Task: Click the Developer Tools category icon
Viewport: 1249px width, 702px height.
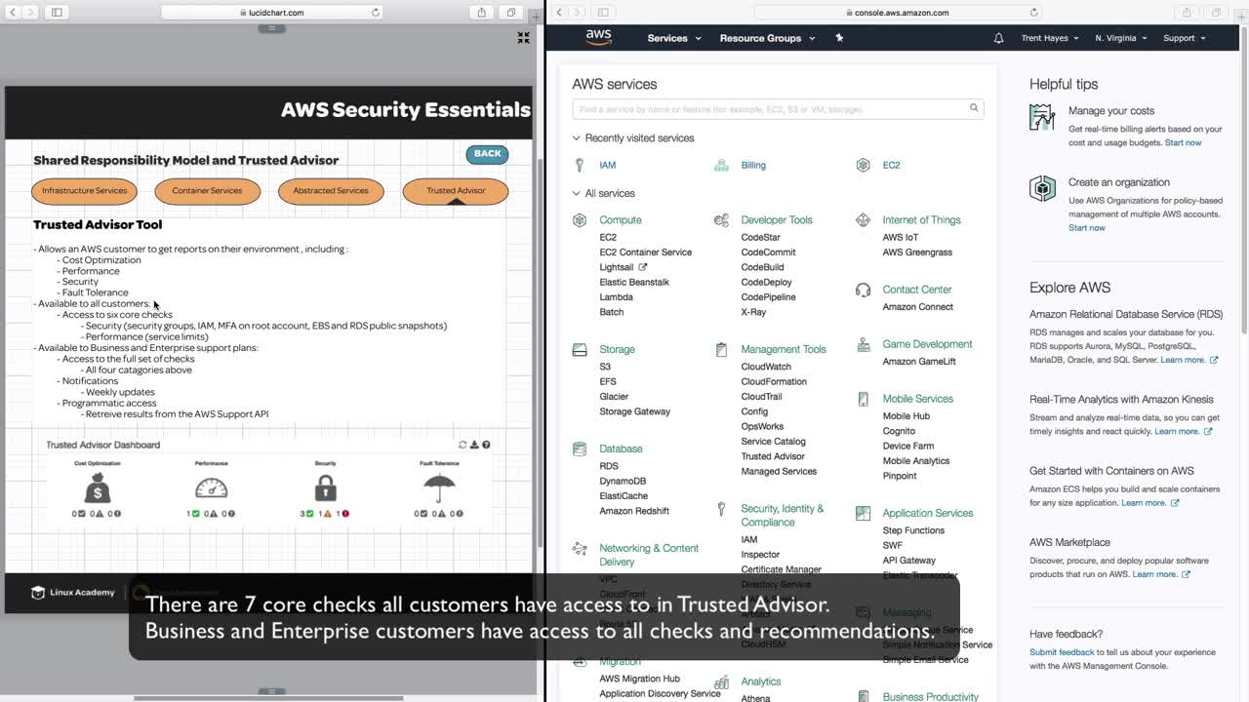Action: (x=721, y=220)
